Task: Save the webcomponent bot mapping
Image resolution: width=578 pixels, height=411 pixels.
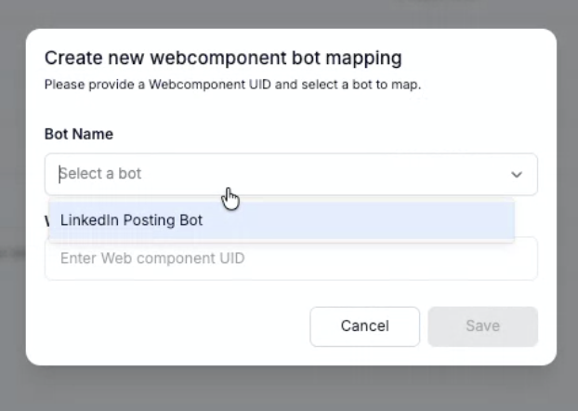Action: pyautogui.click(x=482, y=326)
